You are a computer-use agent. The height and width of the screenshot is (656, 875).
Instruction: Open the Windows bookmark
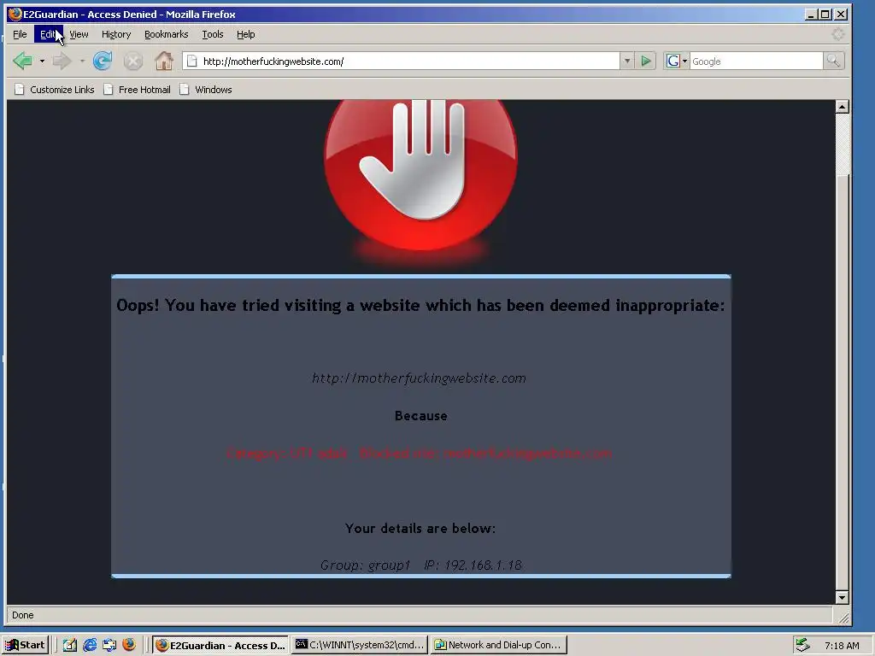(x=206, y=89)
